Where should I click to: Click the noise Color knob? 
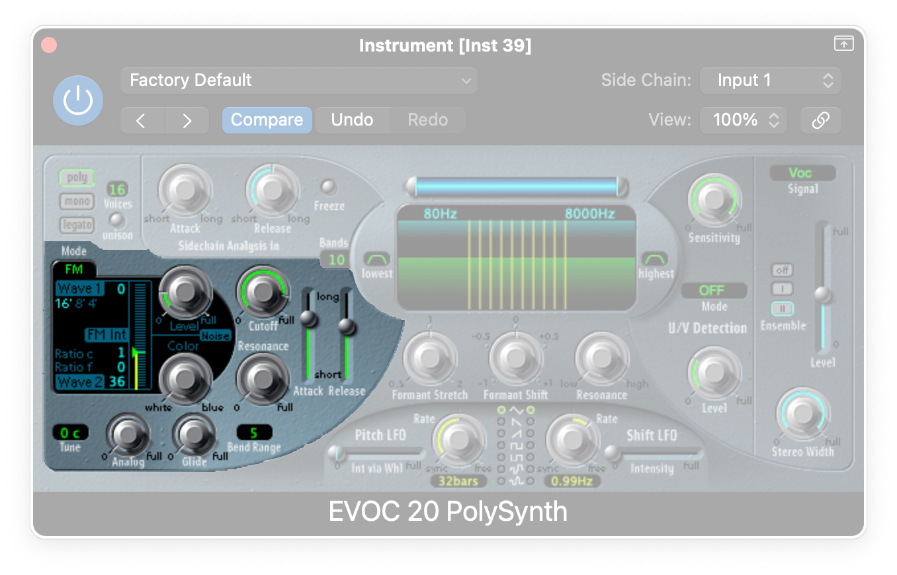click(185, 379)
